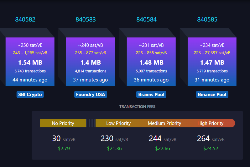This screenshot has width=250, height=167.
Task: Click the Binance Pool badge
Action: pyautogui.click(x=212, y=95)
